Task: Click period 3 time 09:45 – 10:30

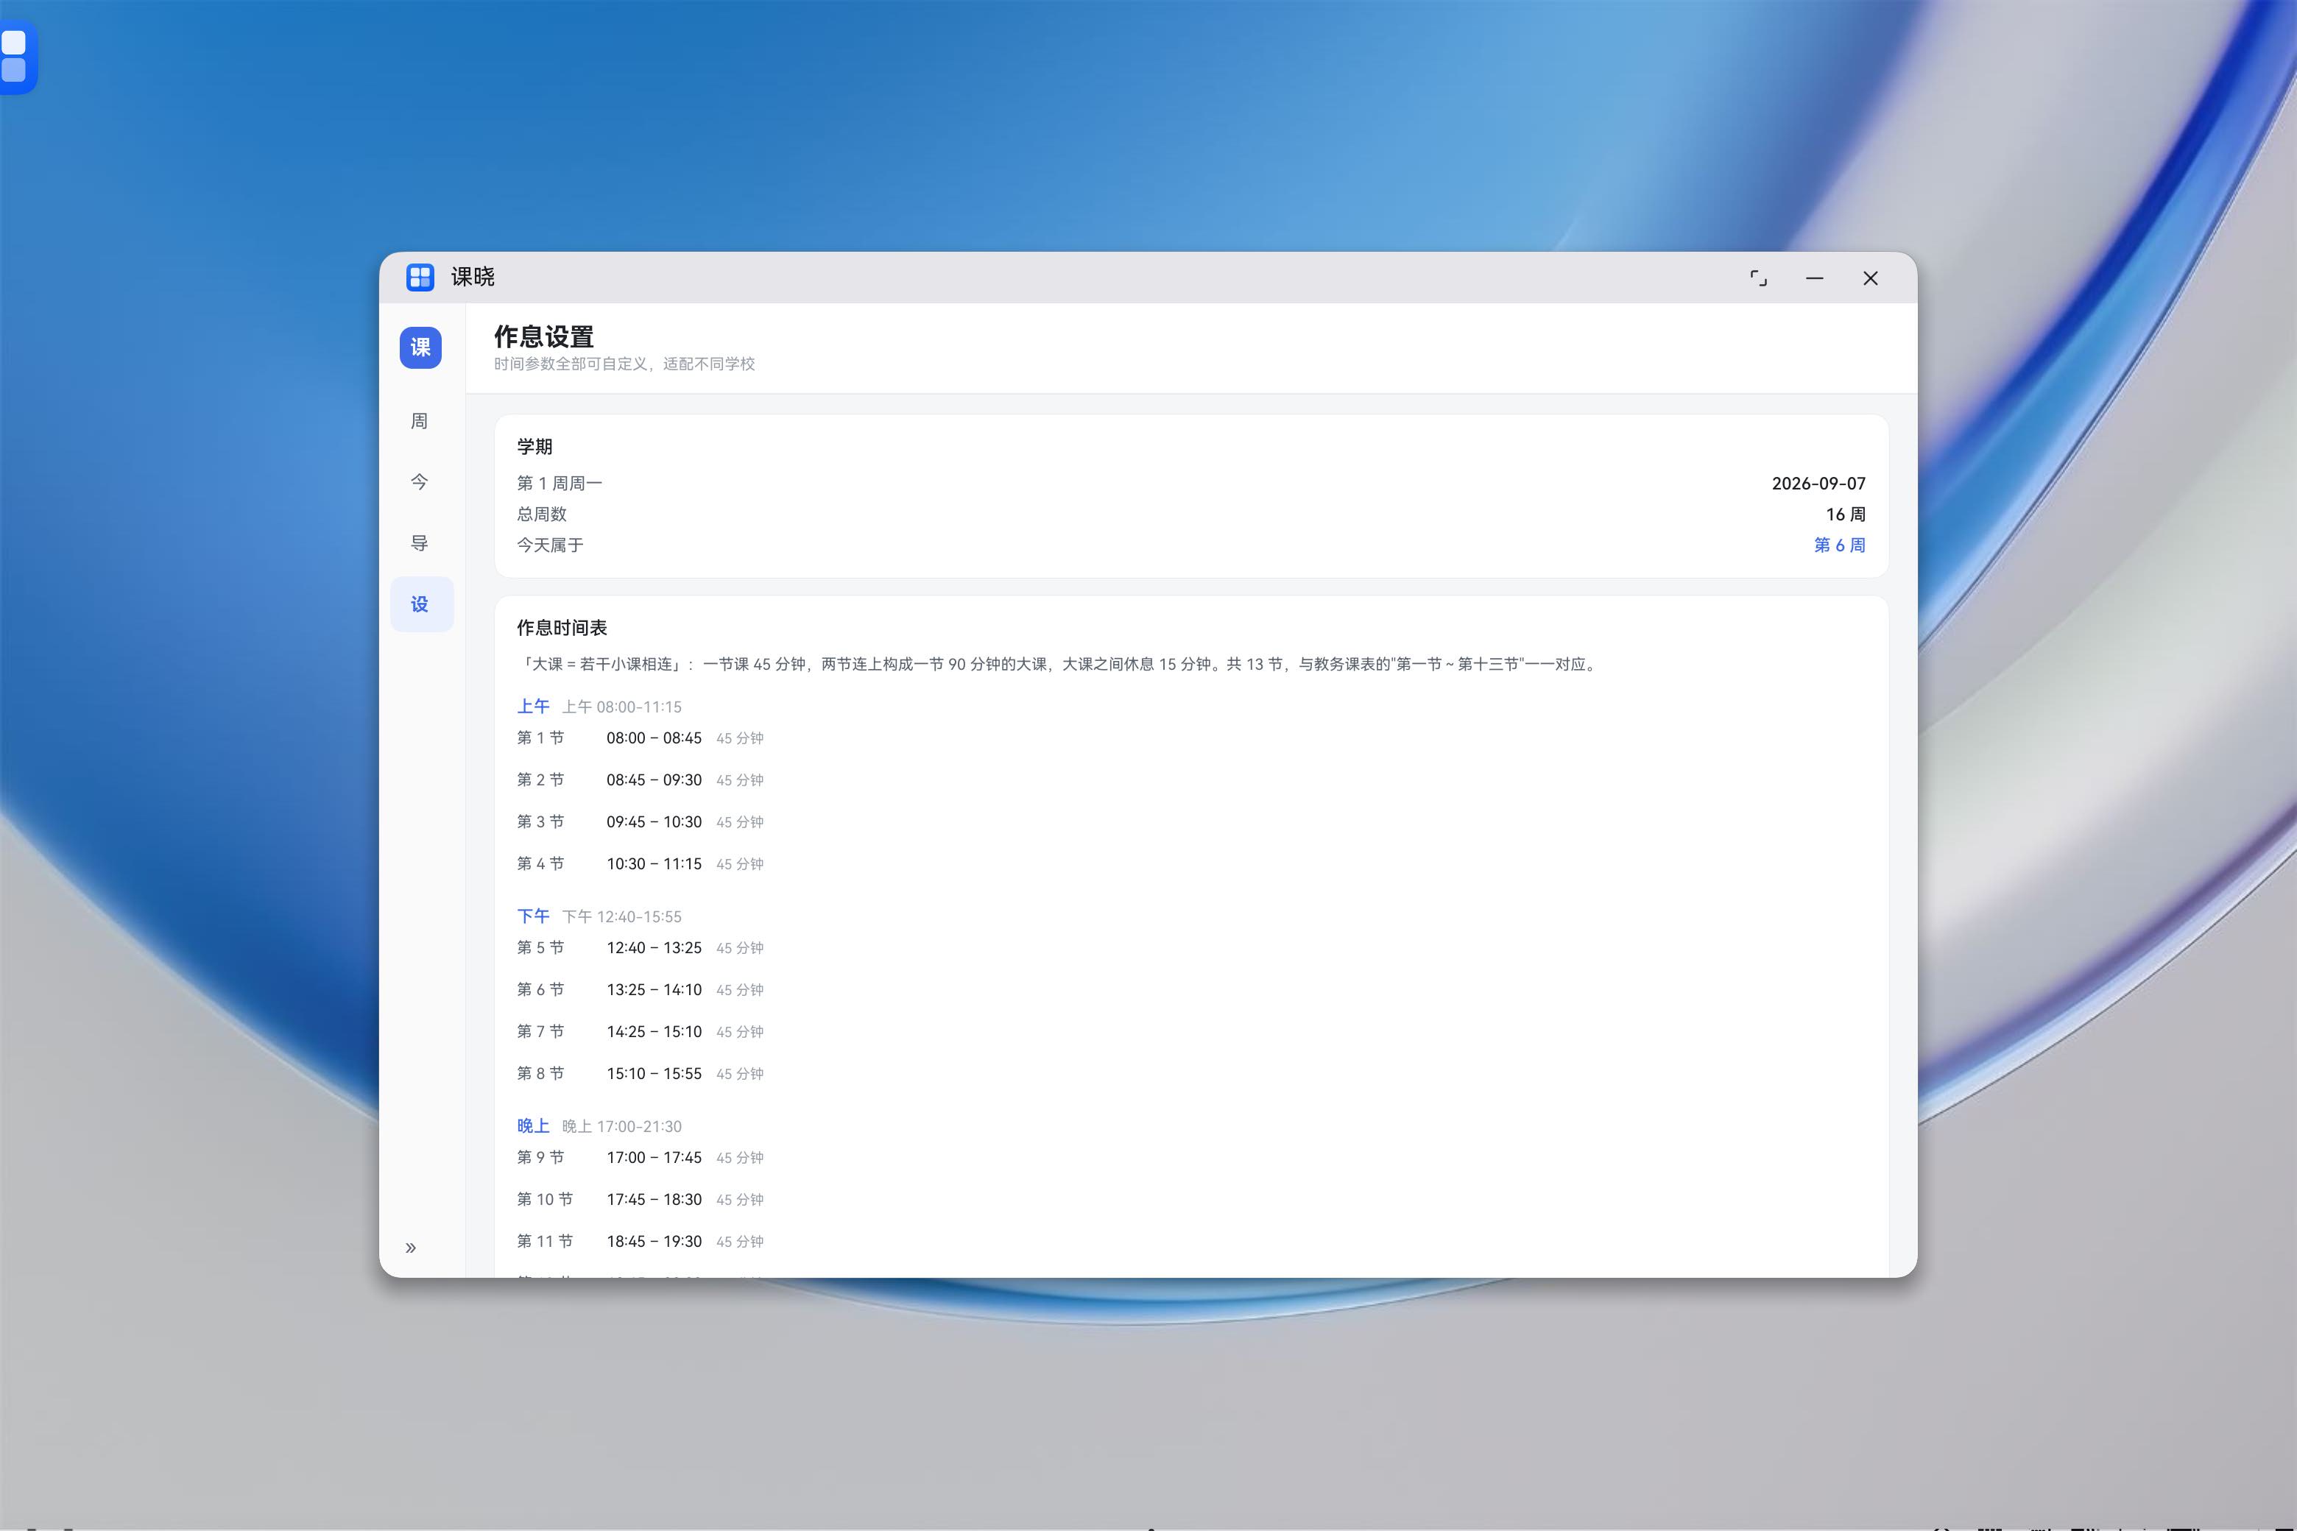Action: click(x=654, y=822)
